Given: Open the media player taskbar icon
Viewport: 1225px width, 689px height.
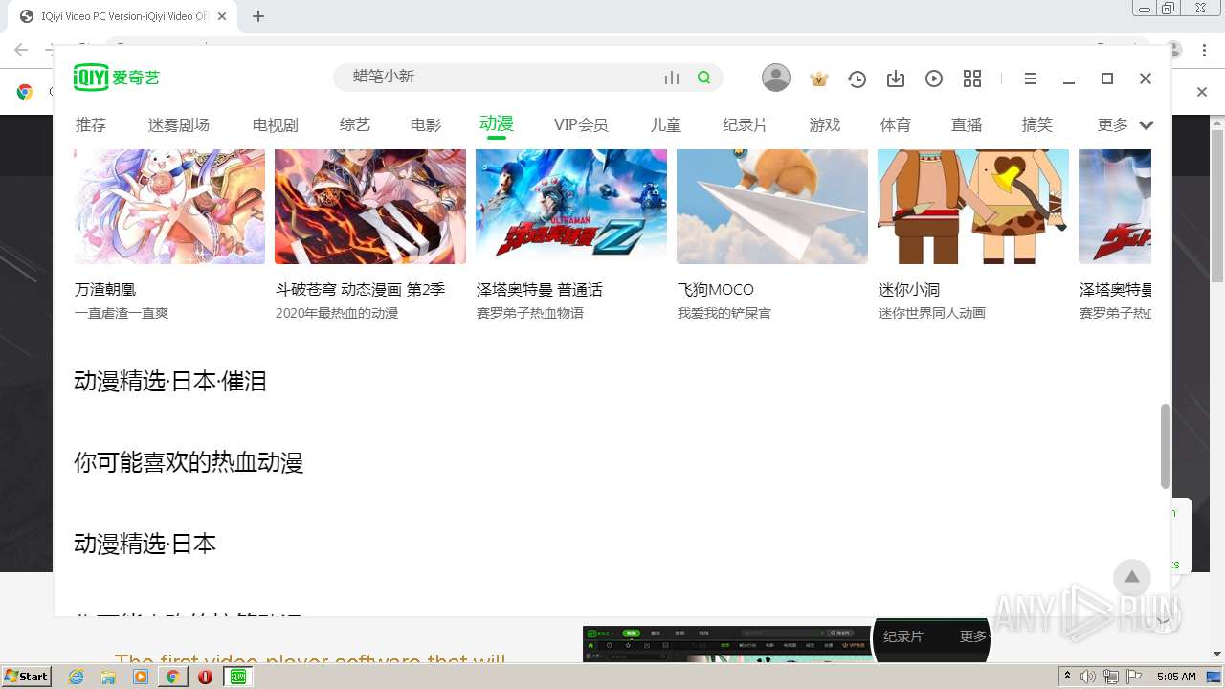Looking at the screenshot, I should [141, 677].
